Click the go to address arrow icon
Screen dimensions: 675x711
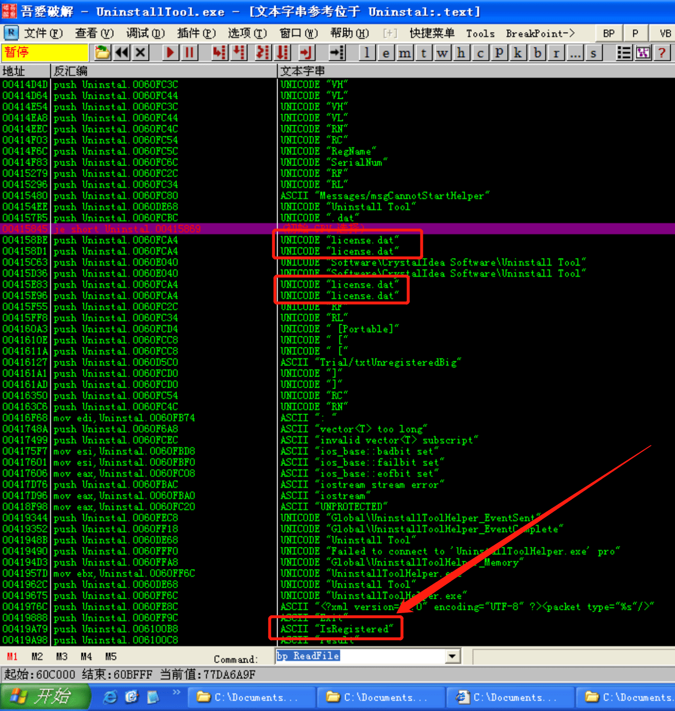click(337, 52)
